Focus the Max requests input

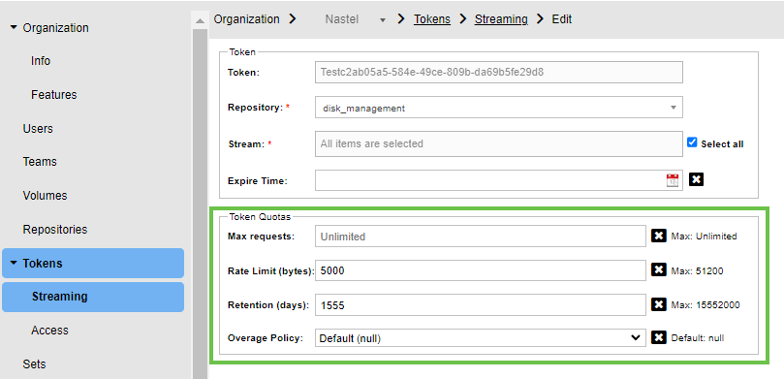481,236
